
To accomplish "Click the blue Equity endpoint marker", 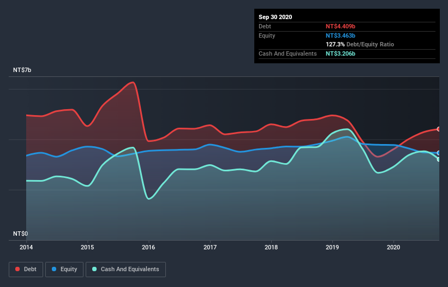I will coord(439,153).
